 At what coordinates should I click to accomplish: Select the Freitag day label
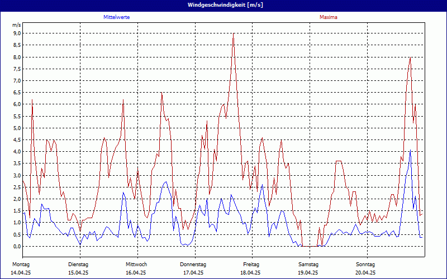click(251, 264)
